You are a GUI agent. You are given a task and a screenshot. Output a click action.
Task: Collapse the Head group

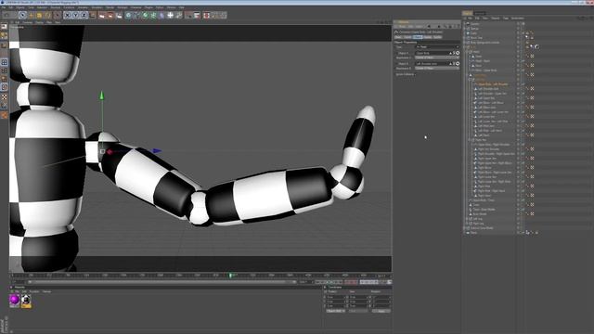pyautogui.click(x=468, y=52)
